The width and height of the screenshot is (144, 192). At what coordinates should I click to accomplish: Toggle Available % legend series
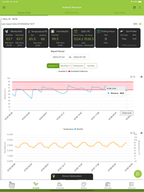click(x=61, y=71)
